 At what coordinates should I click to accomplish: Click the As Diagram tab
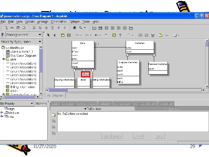coord(55,95)
